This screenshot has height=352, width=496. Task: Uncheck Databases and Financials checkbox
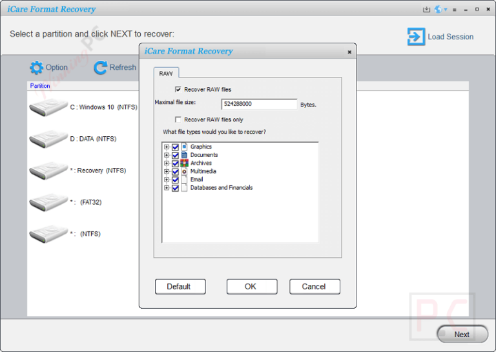(x=175, y=188)
